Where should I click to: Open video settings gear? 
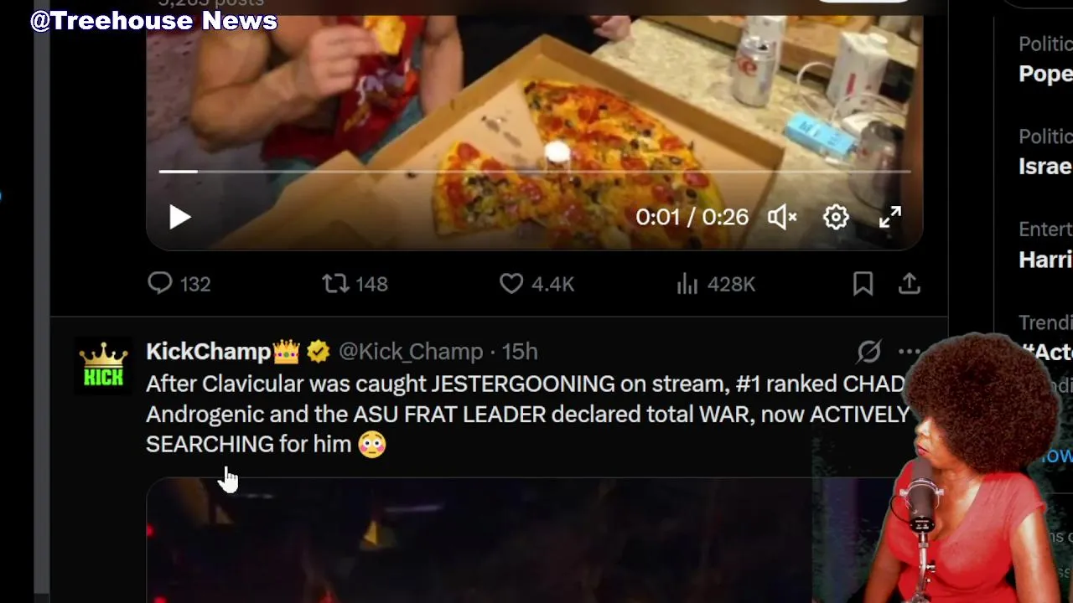[836, 218]
